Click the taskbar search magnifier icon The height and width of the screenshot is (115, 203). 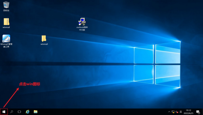coord(12,112)
